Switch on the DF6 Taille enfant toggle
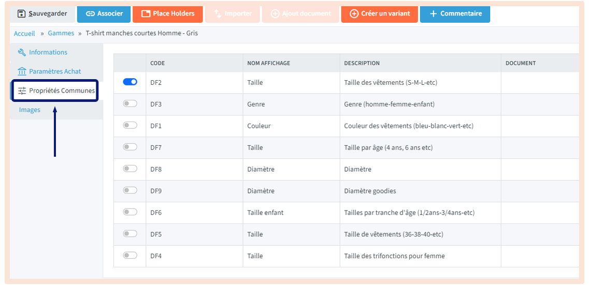 (x=130, y=212)
